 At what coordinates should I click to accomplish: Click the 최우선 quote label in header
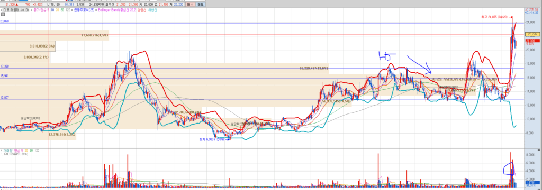tap(110, 4)
